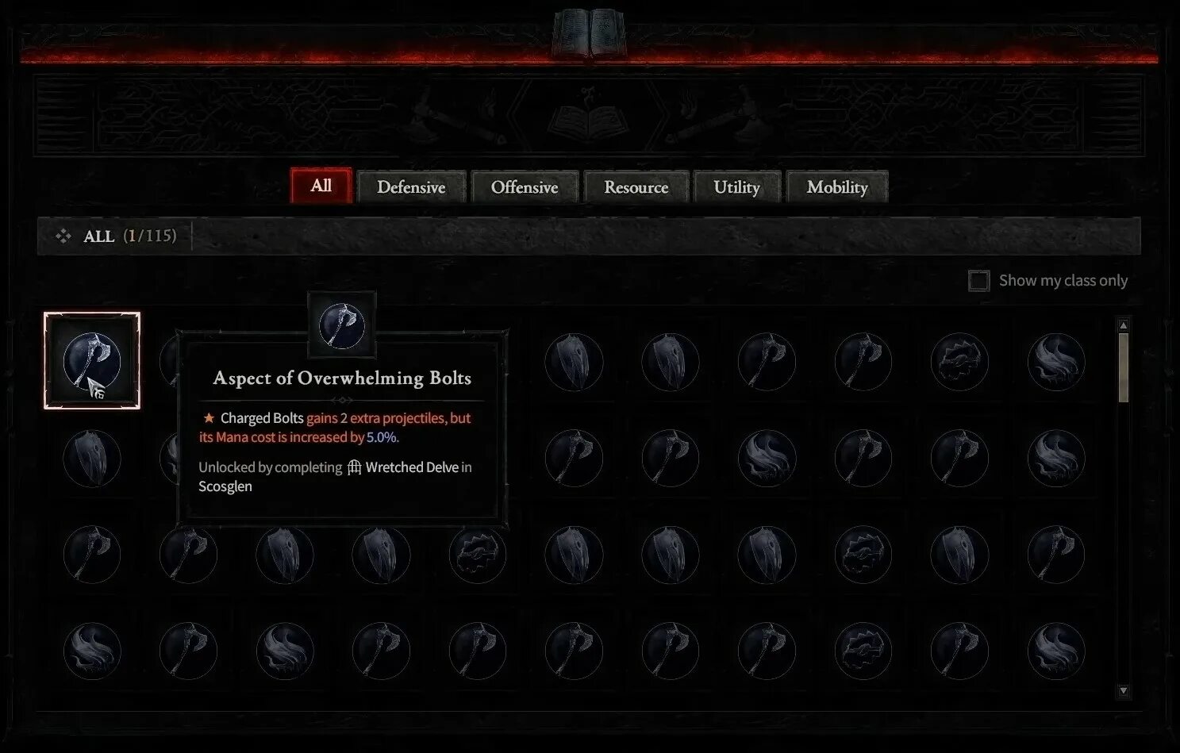This screenshot has width=1180, height=753.
Task: Click the Wretched Delve dungeon link
Action: coord(412,467)
